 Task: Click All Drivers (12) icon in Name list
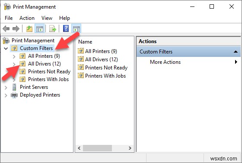click(x=81, y=59)
